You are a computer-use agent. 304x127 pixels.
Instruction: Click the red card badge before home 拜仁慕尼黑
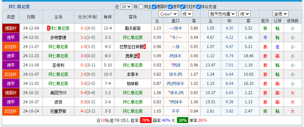click(x=48, y=28)
